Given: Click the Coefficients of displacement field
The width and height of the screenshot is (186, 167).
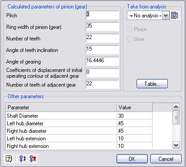Looking at the screenshot, I should pyautogui.click(x=102, y=73).
